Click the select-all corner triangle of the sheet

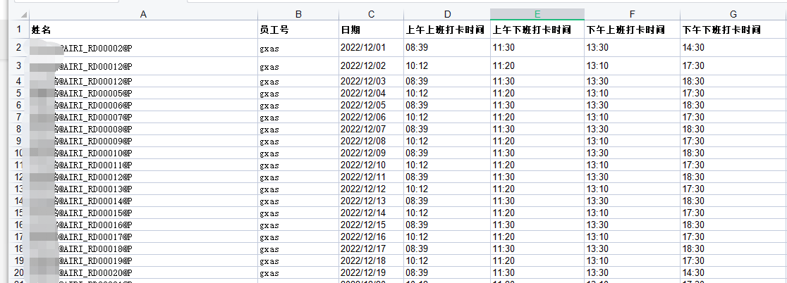pos(24,15)
